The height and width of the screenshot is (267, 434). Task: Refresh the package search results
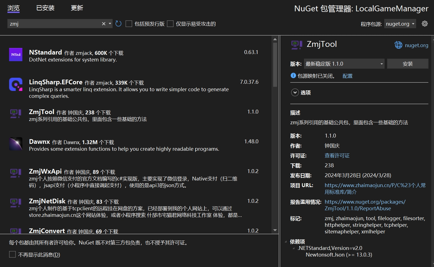(x=118, y=24)
